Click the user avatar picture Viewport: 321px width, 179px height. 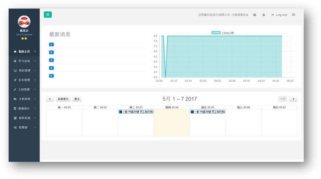tap(24, 22)
